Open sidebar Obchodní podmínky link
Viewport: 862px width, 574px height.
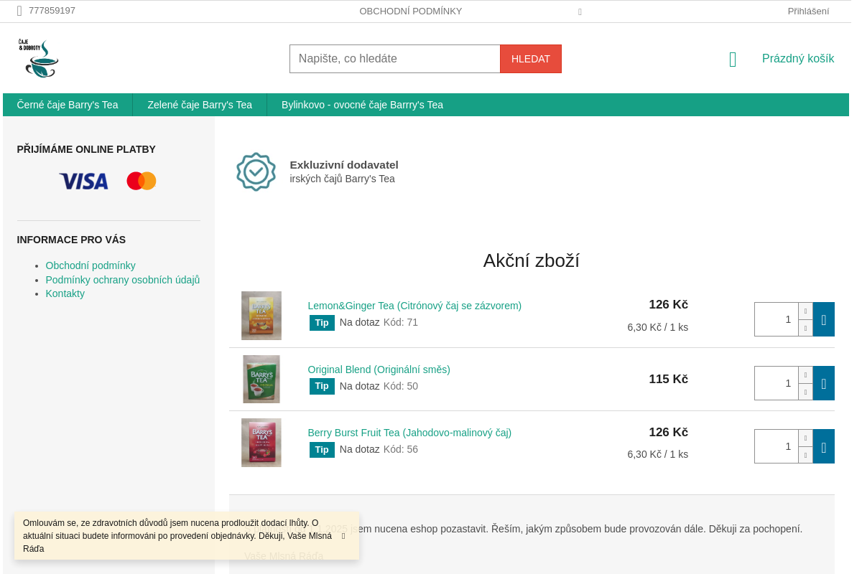pos(91,265)
